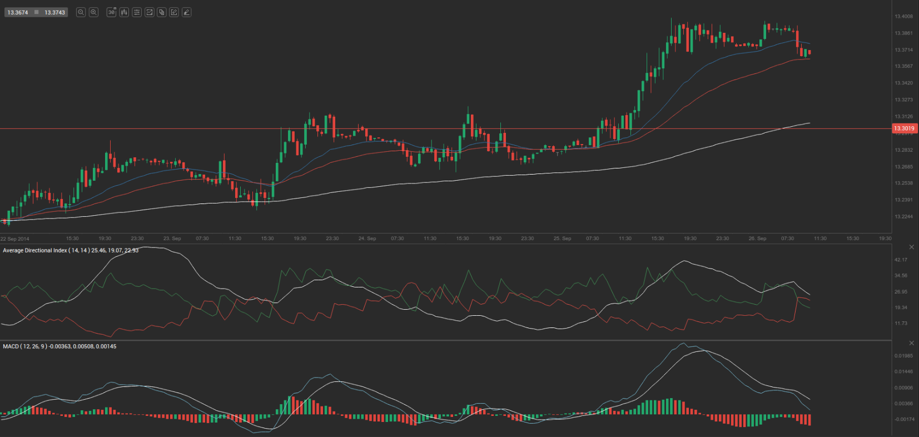Image resolution: width=919 pixels, height=437 pixels.
Task: Click the red 13.3019 price marker
Action: click(904, 128)
